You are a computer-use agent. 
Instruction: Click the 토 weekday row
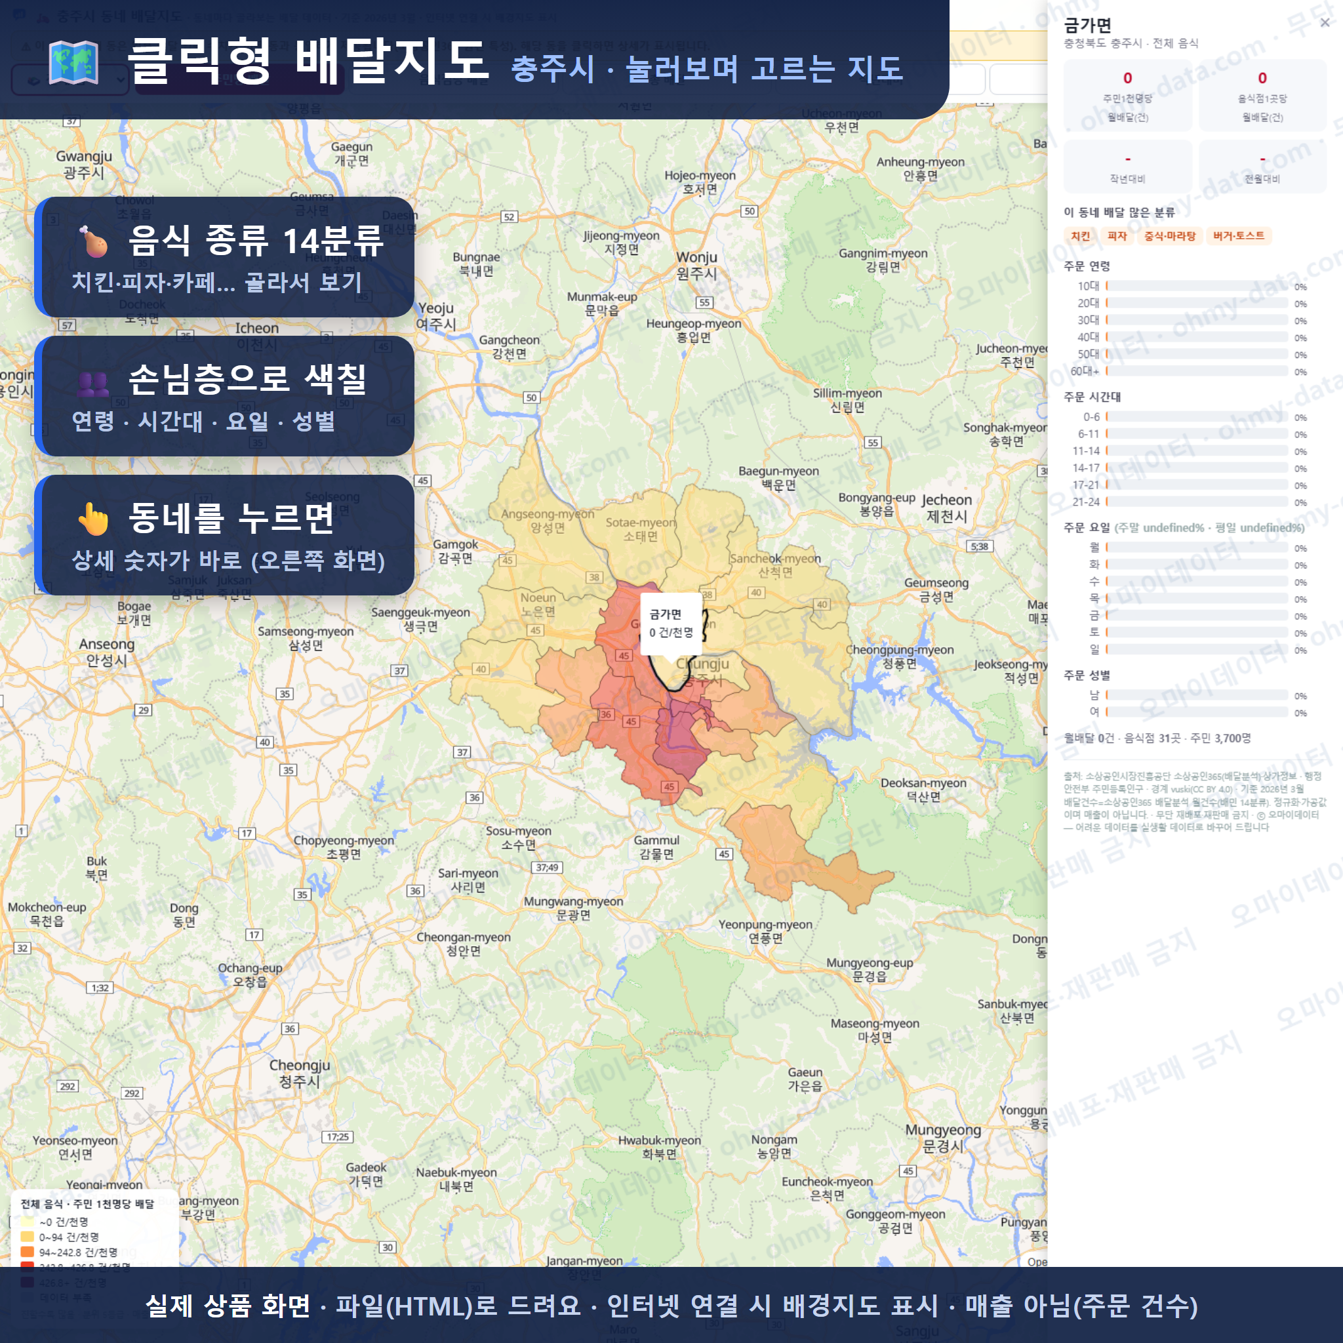tap(1197, 633)
